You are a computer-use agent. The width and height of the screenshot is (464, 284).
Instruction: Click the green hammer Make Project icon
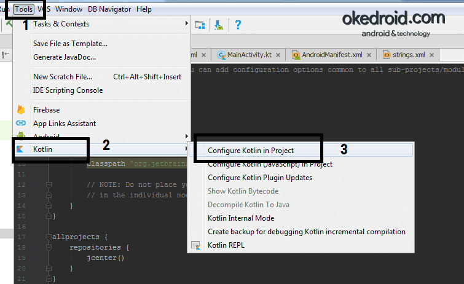click(x=9, y=24)
